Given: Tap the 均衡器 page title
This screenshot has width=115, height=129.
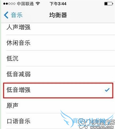Looking at the screenshot, I should 58,15.
